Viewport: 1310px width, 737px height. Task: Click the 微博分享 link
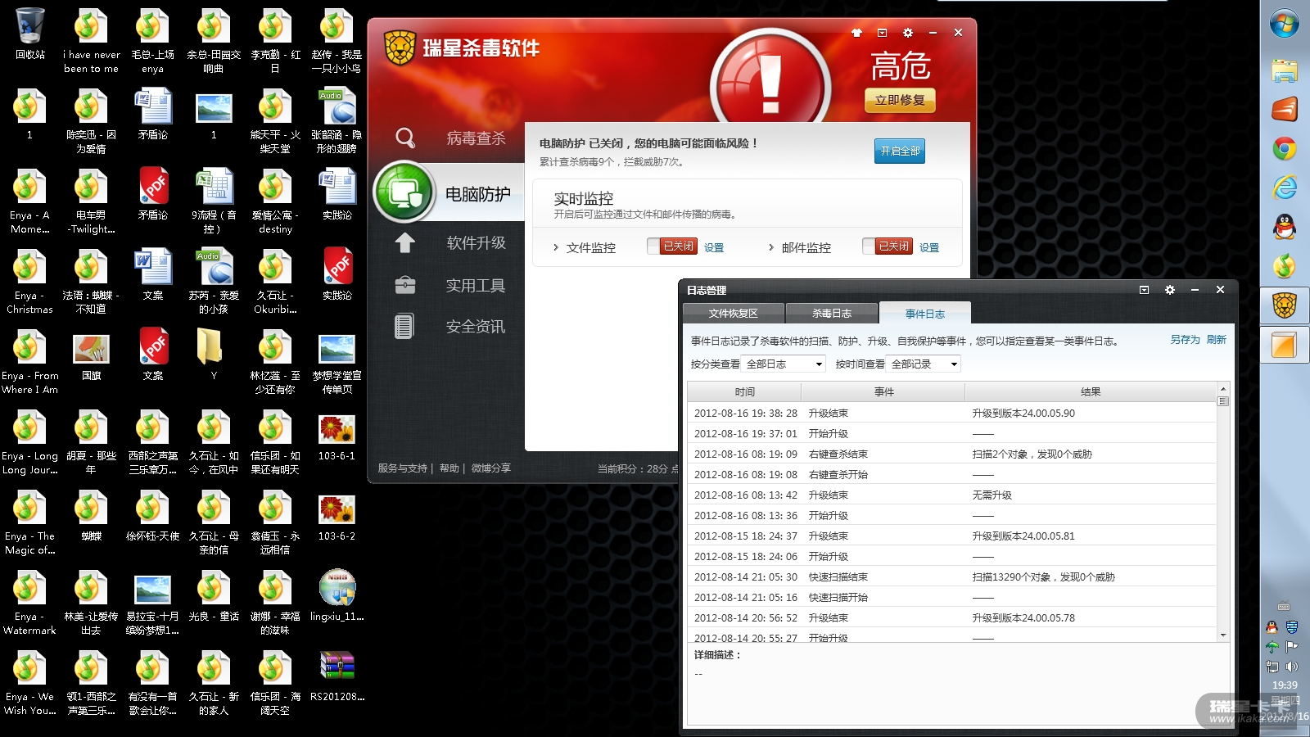coord(491,468)
